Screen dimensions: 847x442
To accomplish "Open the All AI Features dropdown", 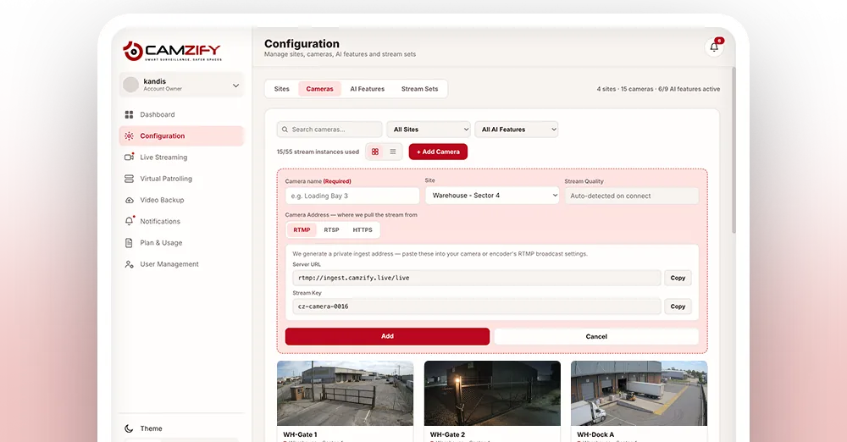I will click(x=517, y=130).
